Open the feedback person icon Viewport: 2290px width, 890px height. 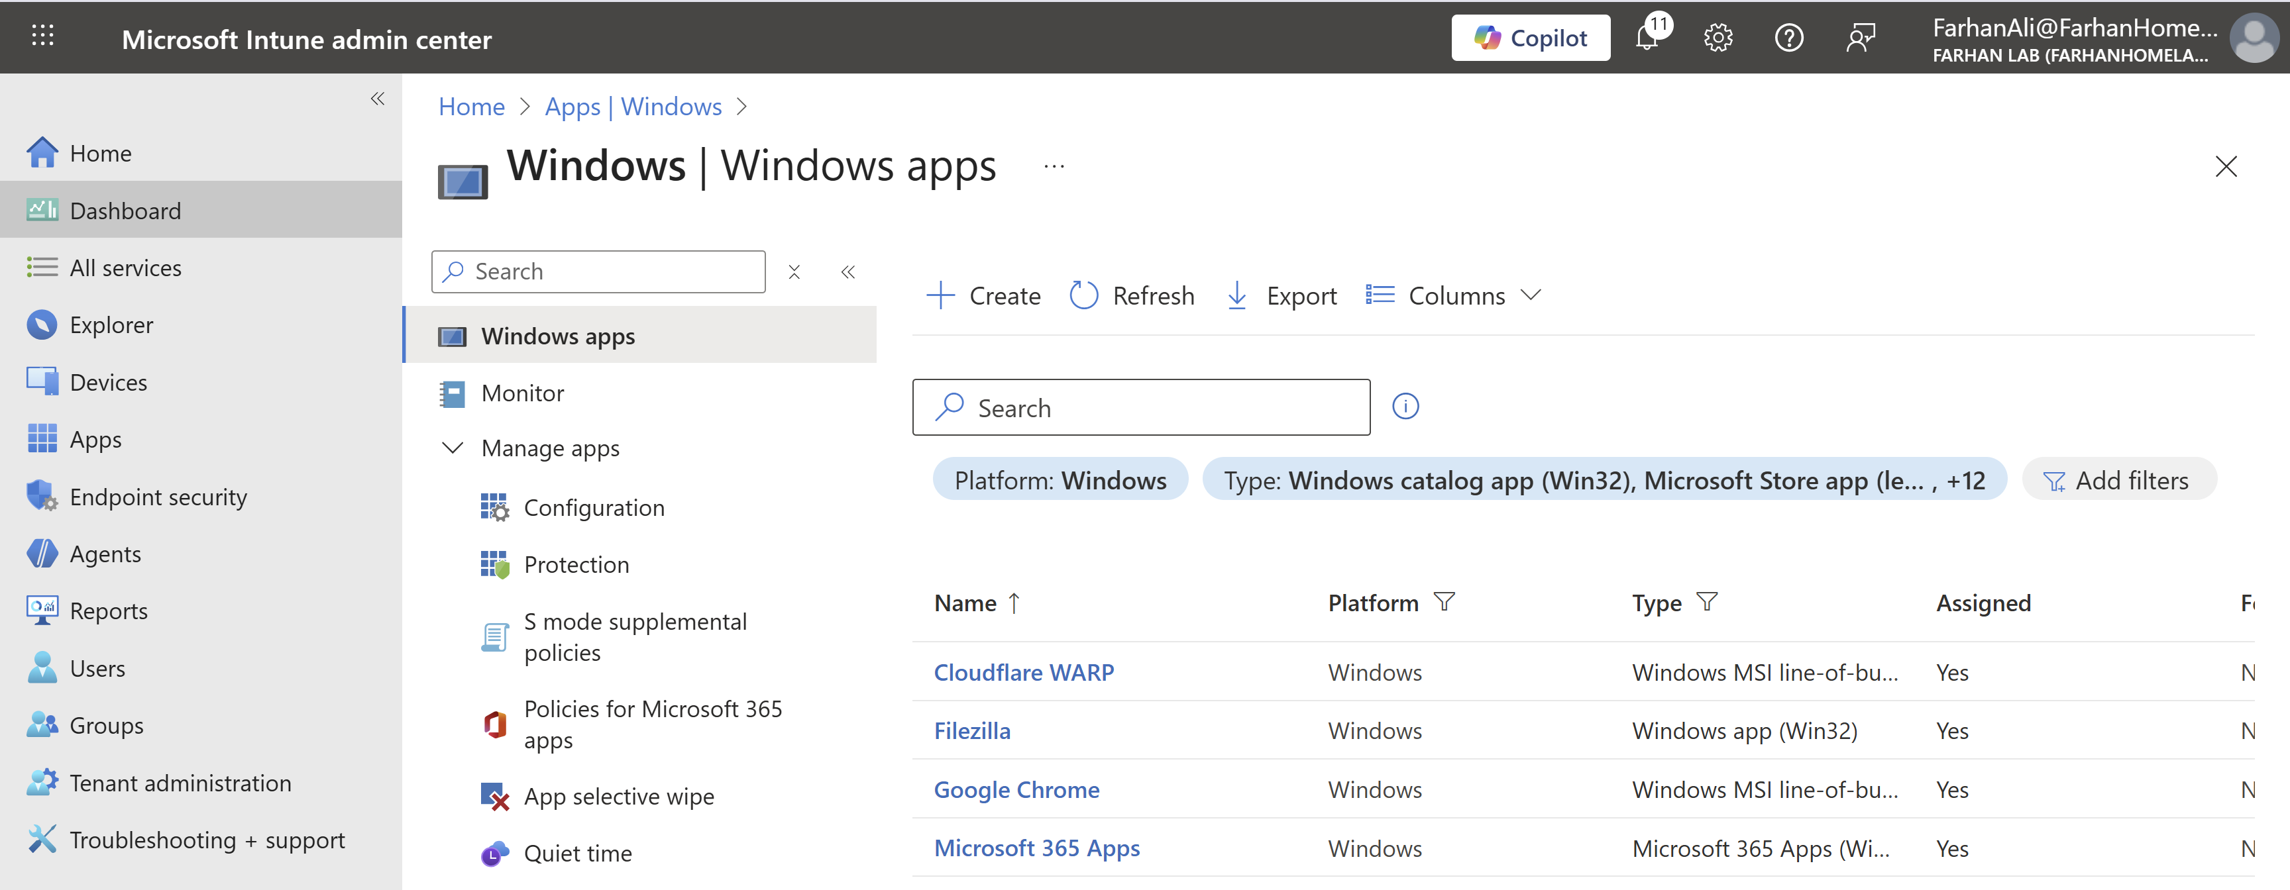click(1860, 38)
